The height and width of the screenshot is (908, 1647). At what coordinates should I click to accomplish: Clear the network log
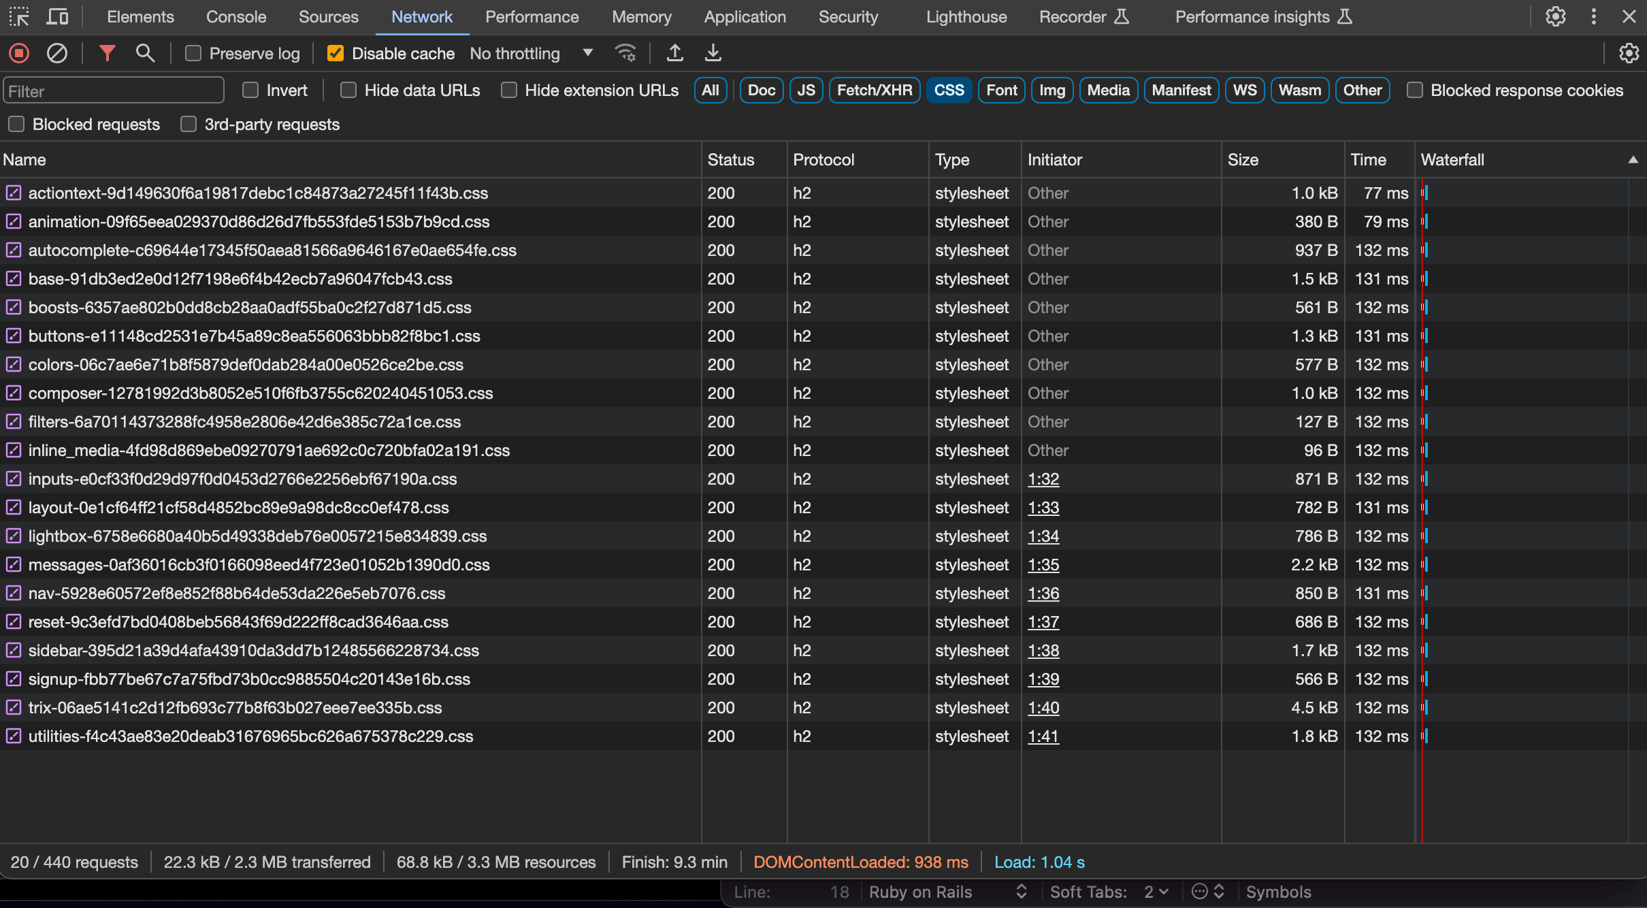[x=57, y=53]
